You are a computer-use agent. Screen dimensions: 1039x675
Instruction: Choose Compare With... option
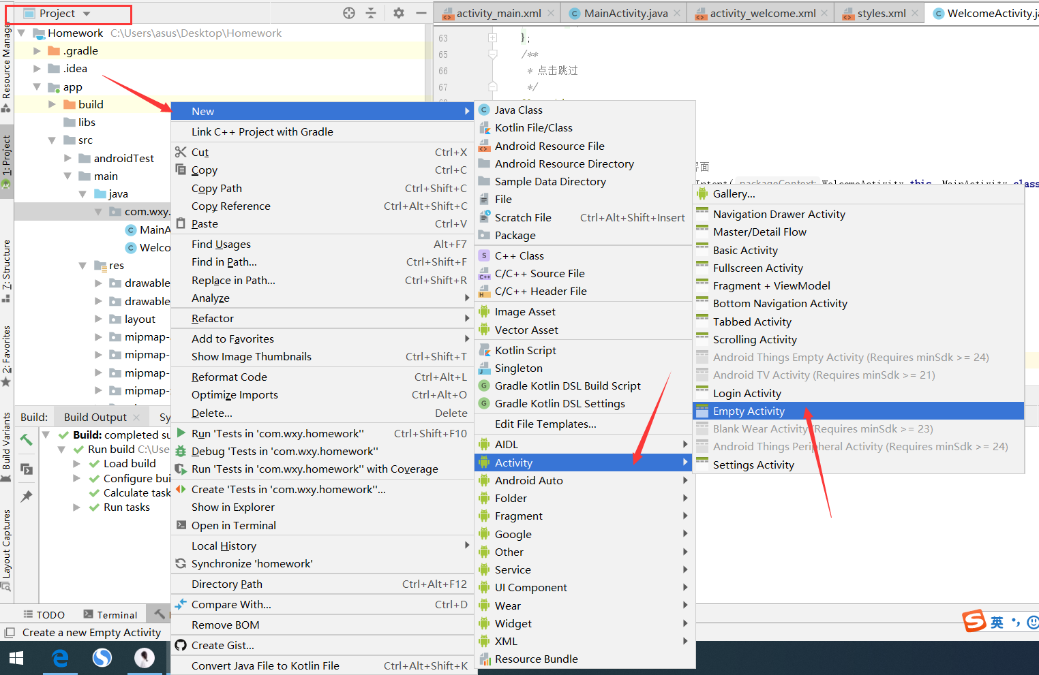(322, 604)
